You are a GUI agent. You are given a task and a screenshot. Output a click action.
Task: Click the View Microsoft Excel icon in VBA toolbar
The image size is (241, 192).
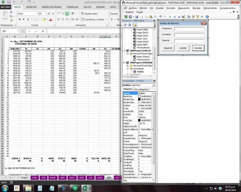(x=125, y=16)
